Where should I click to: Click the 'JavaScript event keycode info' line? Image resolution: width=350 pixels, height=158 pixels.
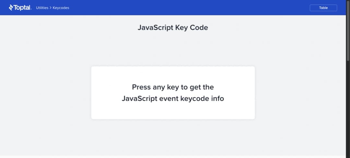[173, 98]
